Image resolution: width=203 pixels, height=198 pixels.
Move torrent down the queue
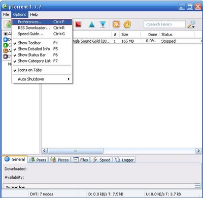(103, 24)
